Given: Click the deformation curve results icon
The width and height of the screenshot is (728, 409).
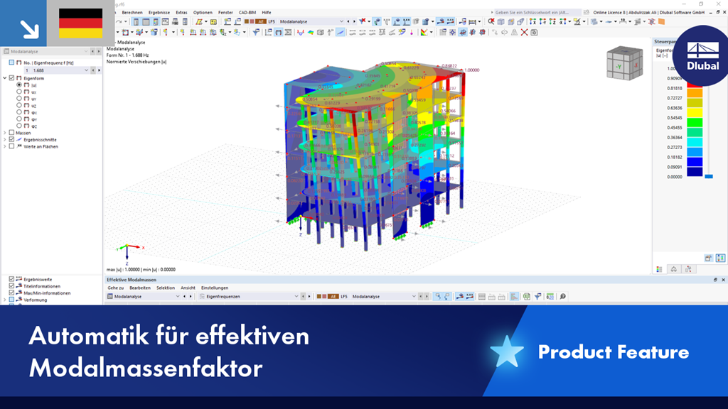Looking at the screenshot, I should click(301, 32).
